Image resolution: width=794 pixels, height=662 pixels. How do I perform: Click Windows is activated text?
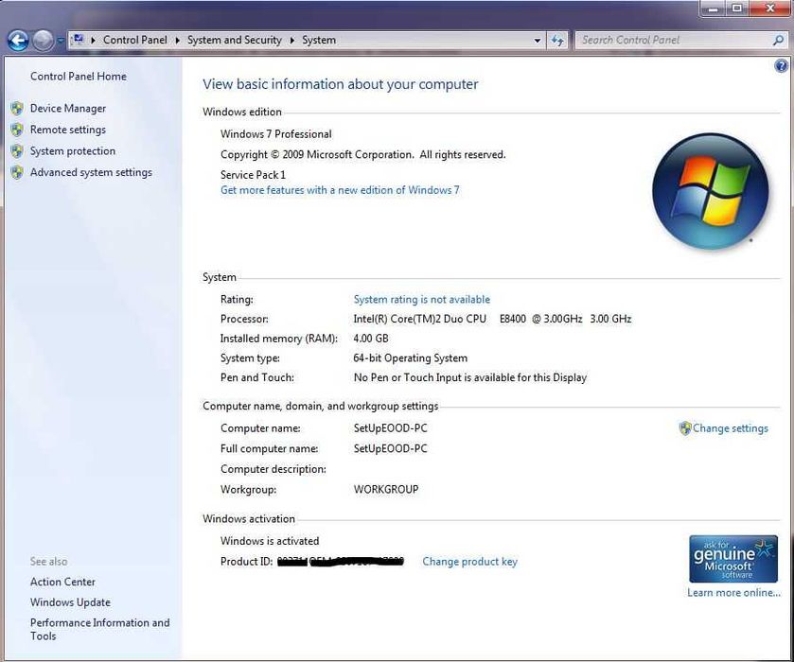tap(270, 541)
